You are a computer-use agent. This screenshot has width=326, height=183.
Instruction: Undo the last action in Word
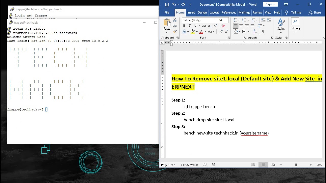click(x=174, y=4)
